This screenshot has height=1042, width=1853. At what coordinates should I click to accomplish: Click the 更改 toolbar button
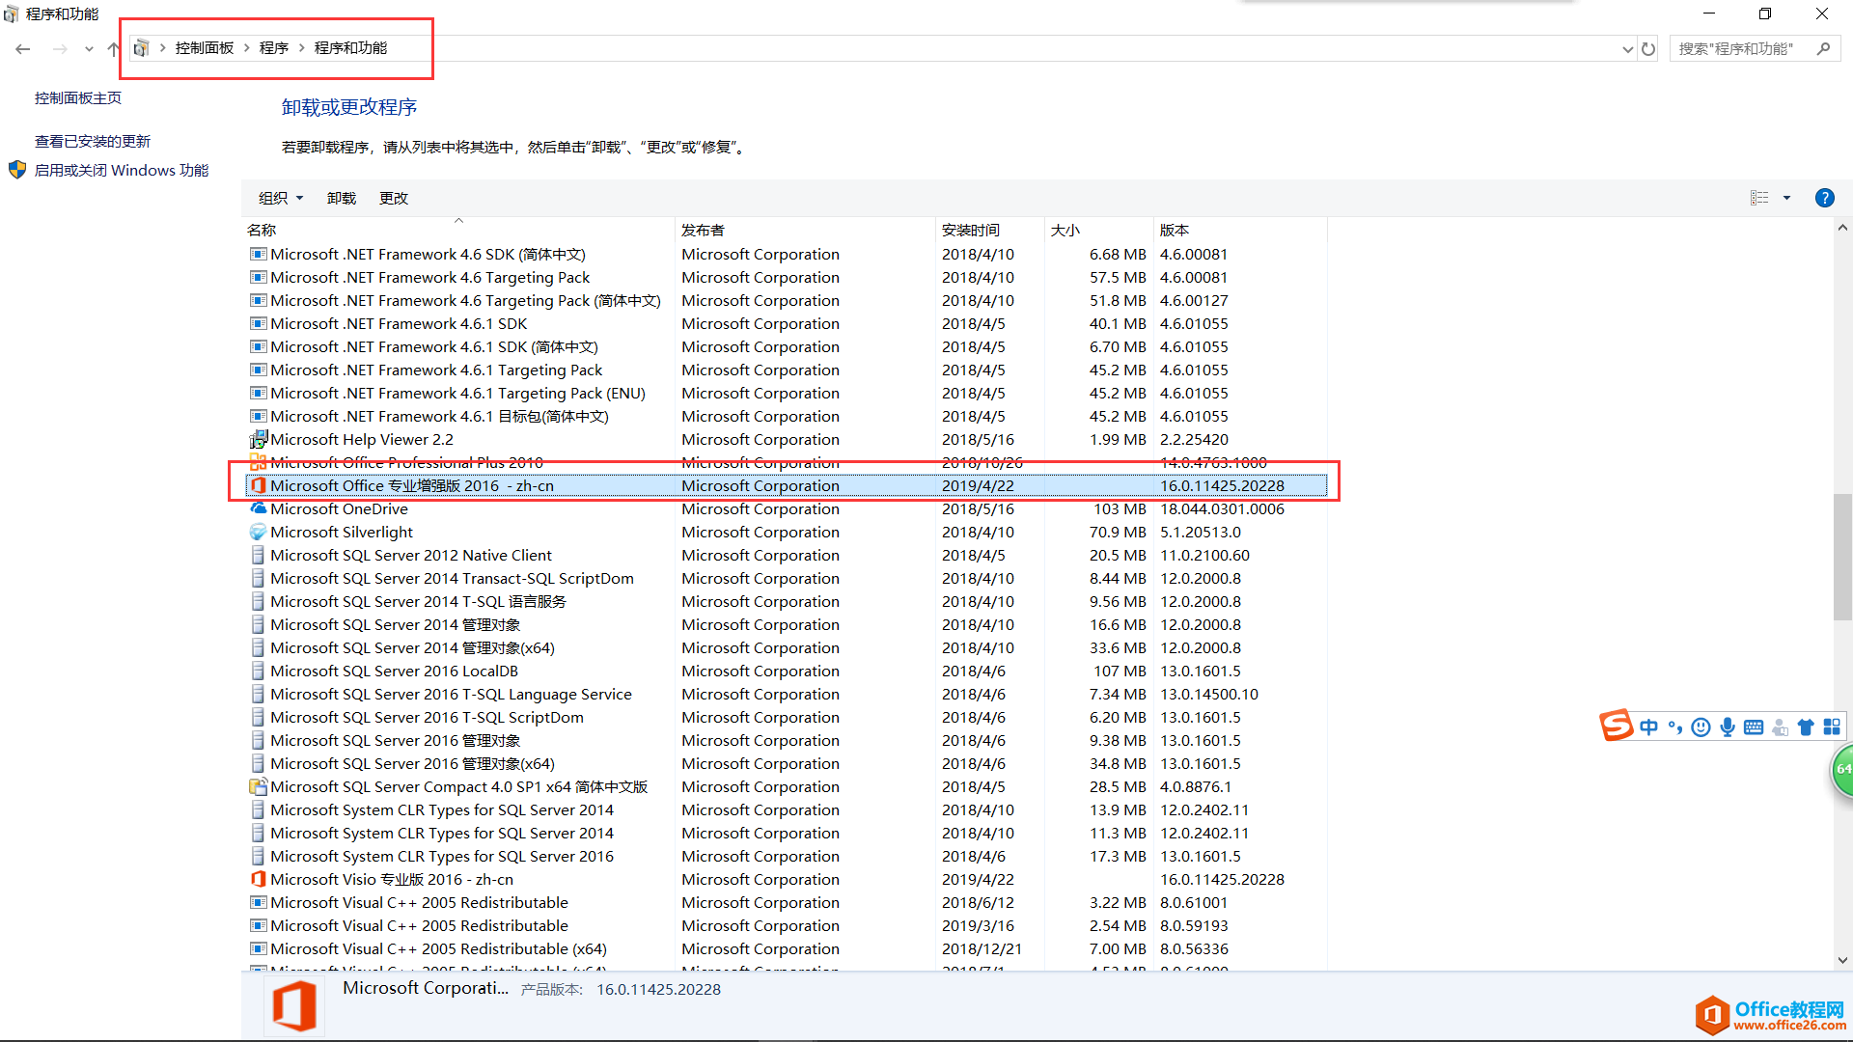click(x=394, y=198)
